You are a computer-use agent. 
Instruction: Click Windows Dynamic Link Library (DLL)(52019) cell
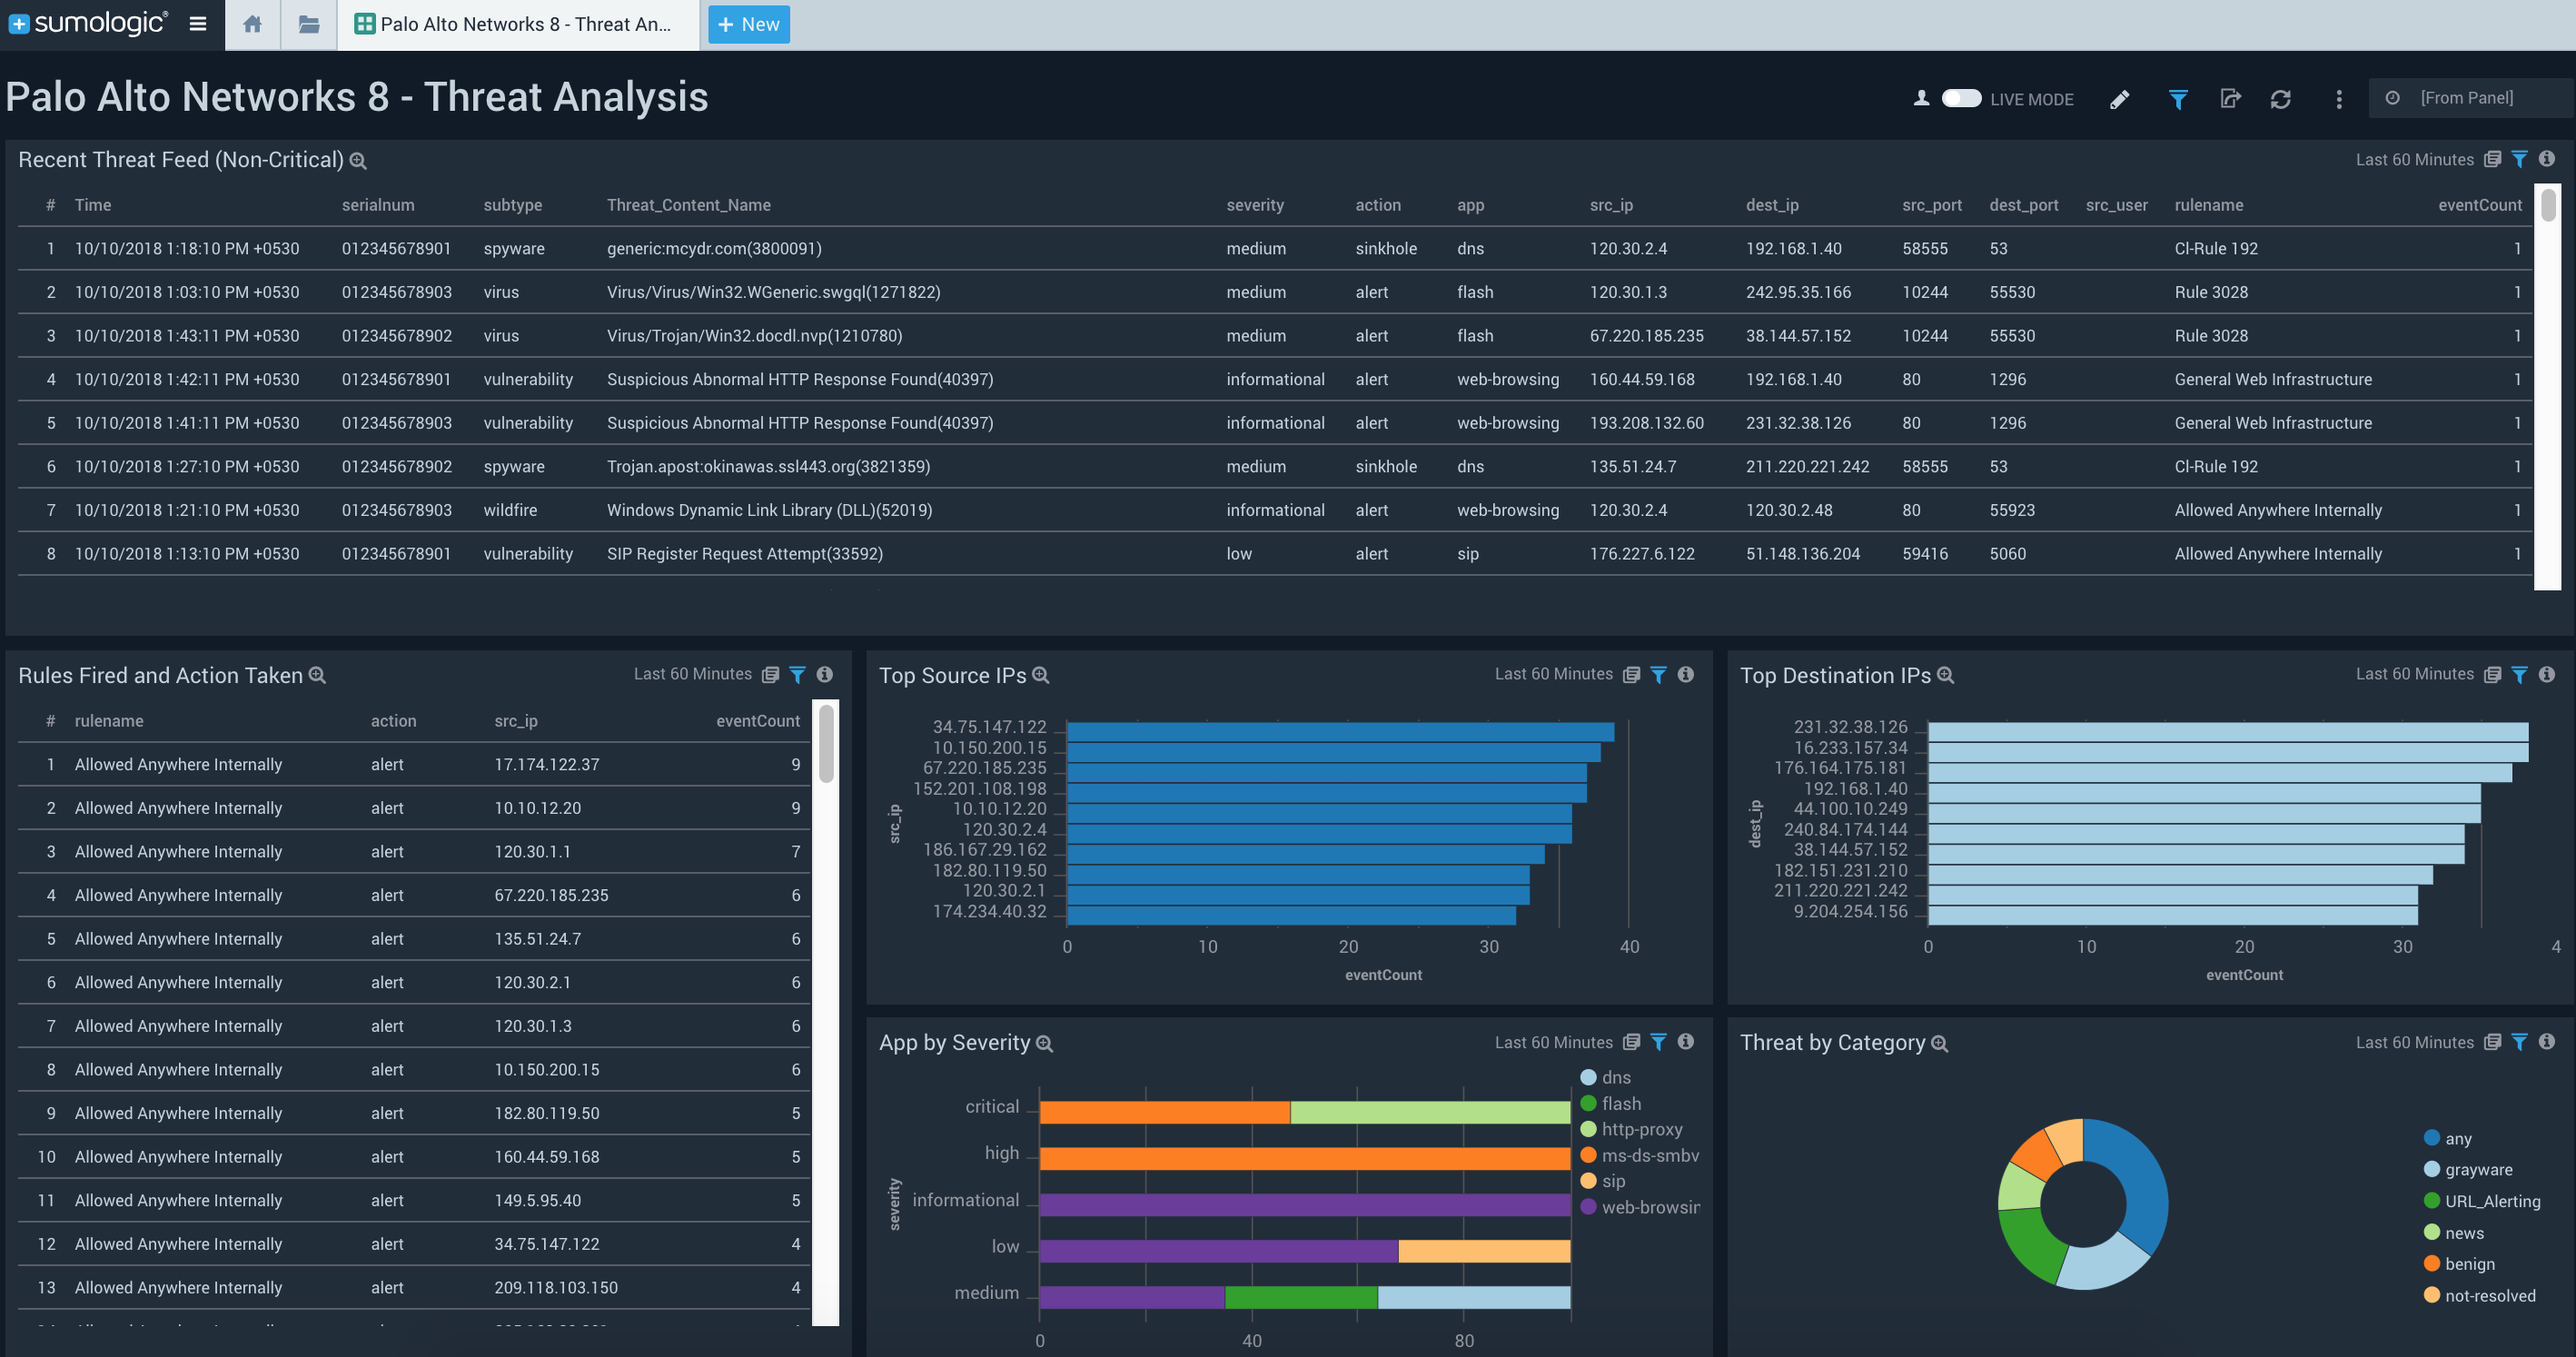769,510
